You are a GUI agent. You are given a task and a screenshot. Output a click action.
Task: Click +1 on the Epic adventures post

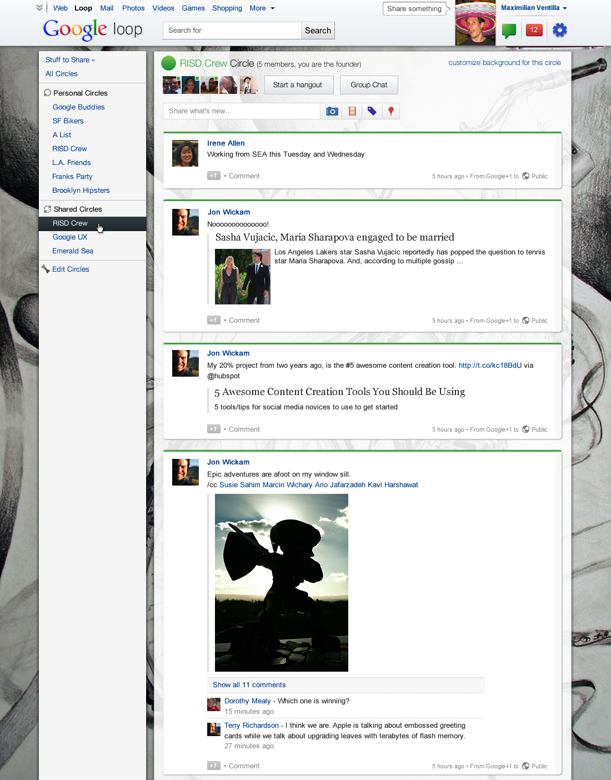coord(214,766)
